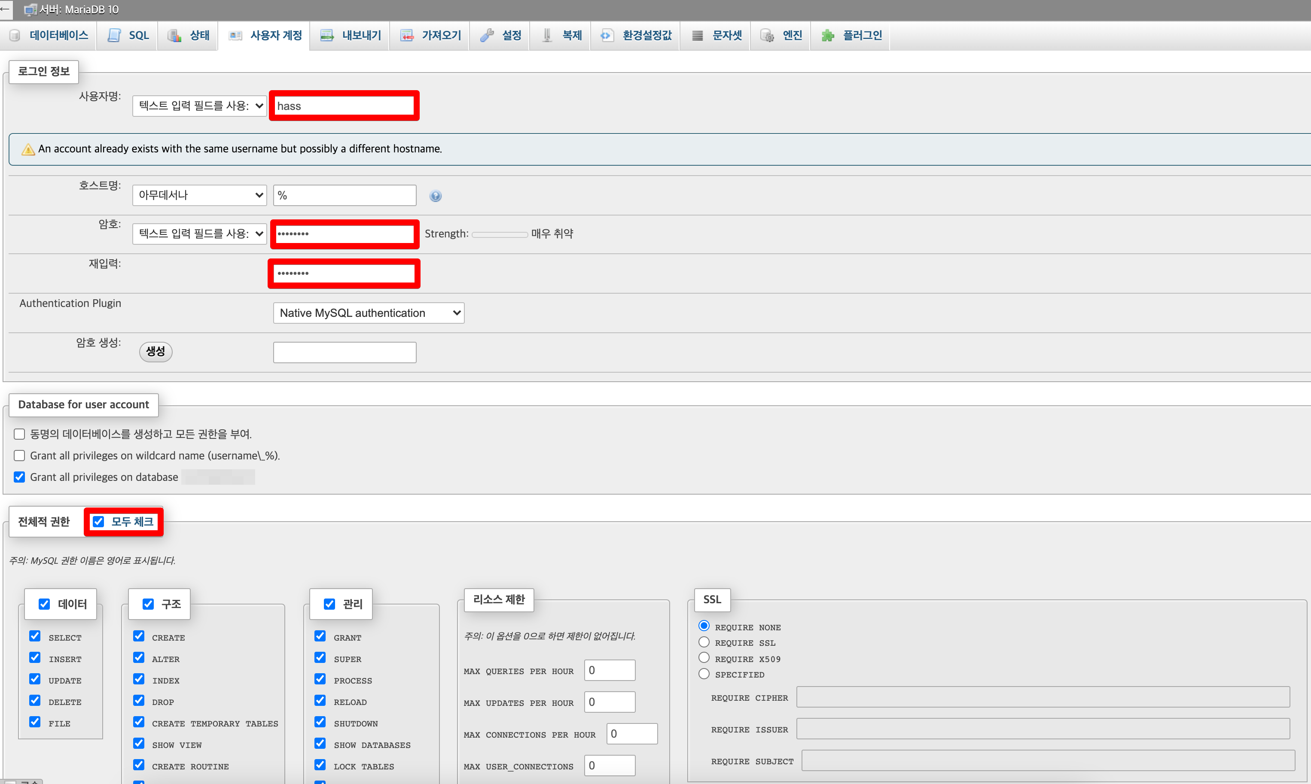Uncheck Grant all privileges on database
The image size is (1311, 784).
(x=20, y=477)
